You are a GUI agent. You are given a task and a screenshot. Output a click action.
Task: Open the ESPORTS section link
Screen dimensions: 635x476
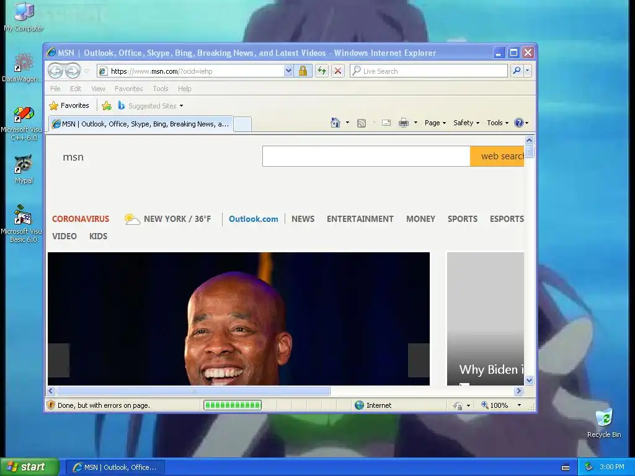click(507, 219)
